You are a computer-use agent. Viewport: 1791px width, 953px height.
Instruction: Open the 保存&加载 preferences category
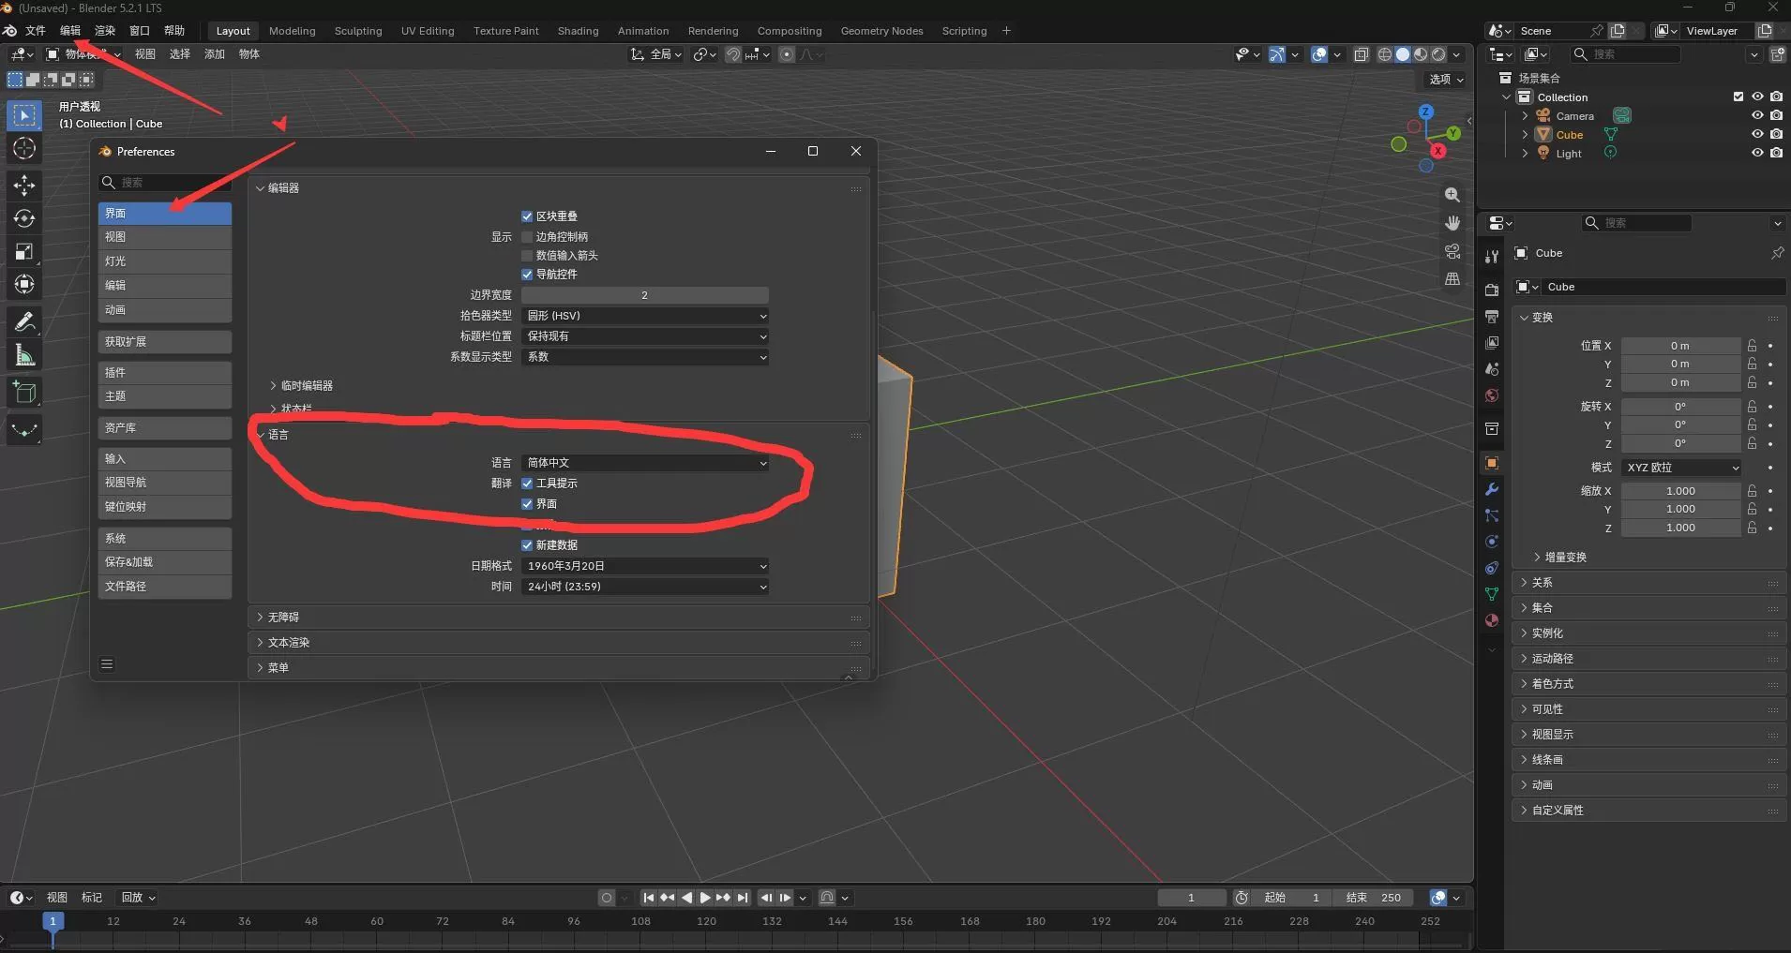(165, 562)
